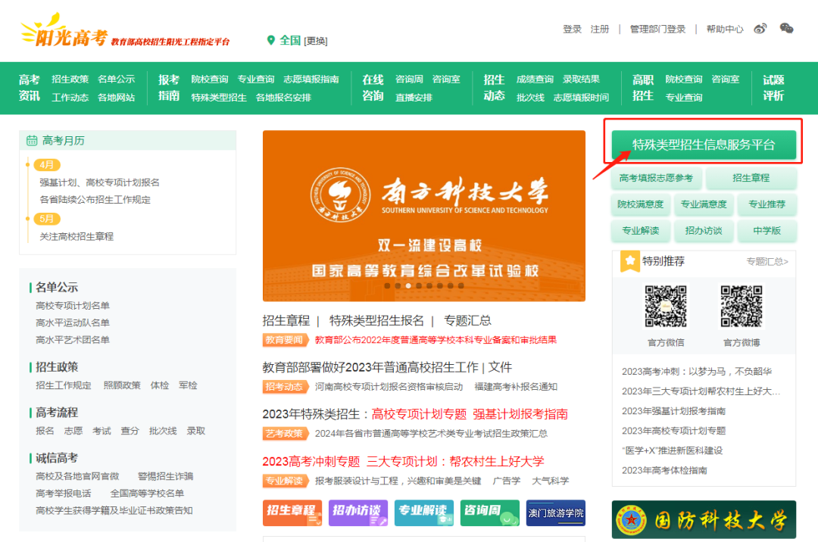Click the 教育要闻 orange tag
Screen dimensions: 818x542
pos(284,340)
